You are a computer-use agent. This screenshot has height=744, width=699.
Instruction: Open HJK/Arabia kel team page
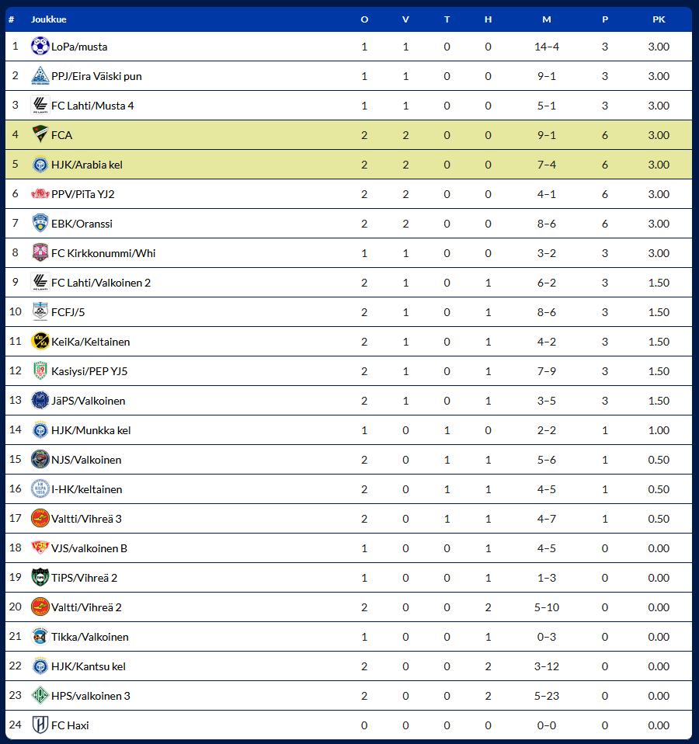click(87, 165)
